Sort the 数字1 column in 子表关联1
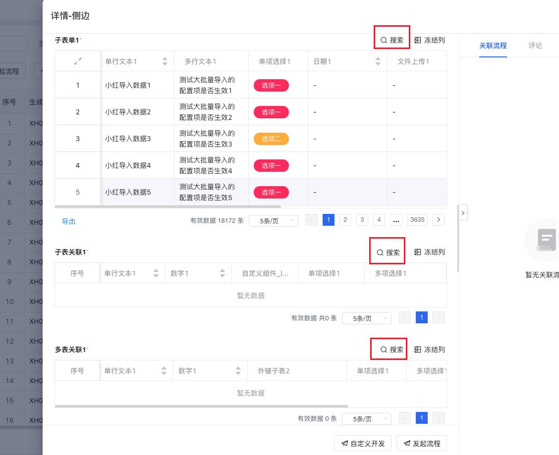This screenshot has width=559, height=455. tap(223, 273)
